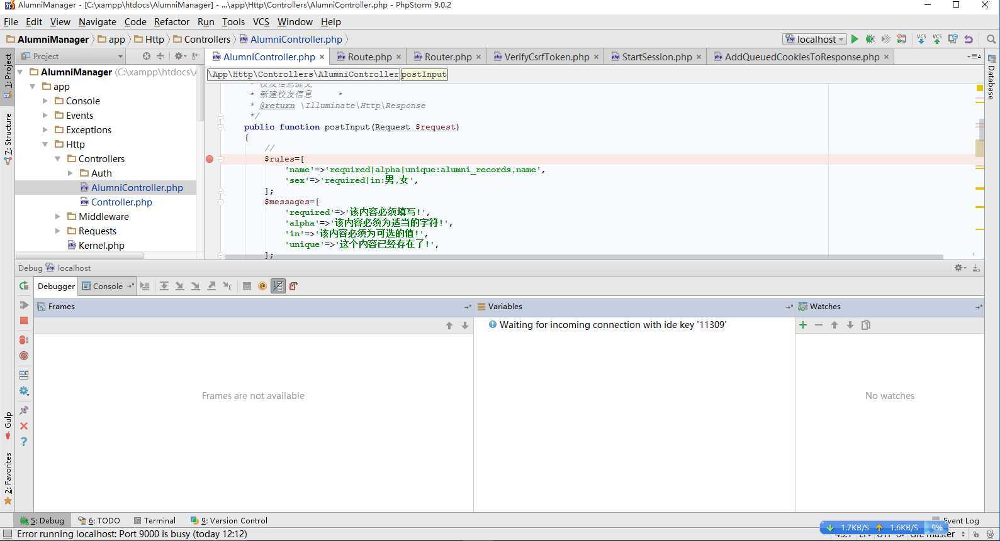Image resolution: width=1000 pixels, height=541 pixels.
Task: Mute breakpoints in debug sidebar
Action: [24, 356]
